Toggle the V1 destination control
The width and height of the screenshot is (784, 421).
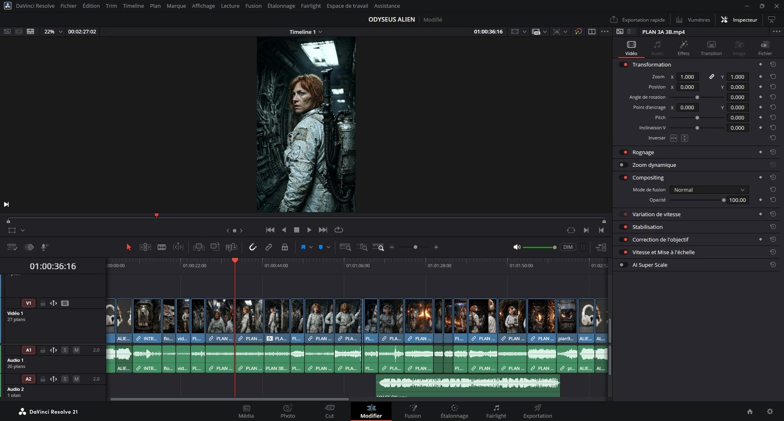coord(28,304)
